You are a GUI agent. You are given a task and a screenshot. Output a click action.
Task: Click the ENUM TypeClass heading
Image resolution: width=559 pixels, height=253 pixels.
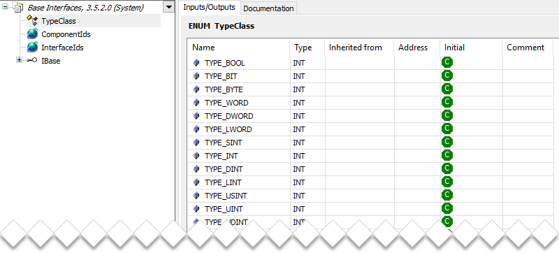221,26
